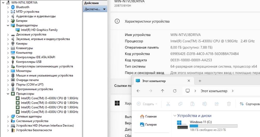Screen dimensions: 260x137
Task: Click the battery icon beside Батареи
Action: point(13,21)
